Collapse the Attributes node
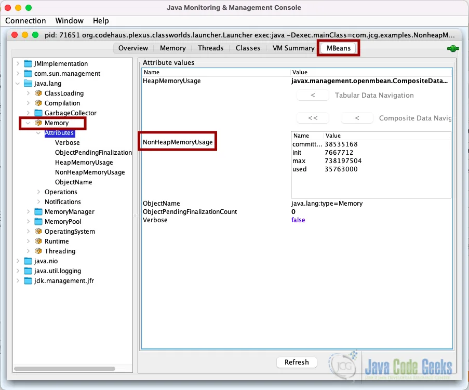The width and height of the screenshot is (469, 390). tap(38, 133)
